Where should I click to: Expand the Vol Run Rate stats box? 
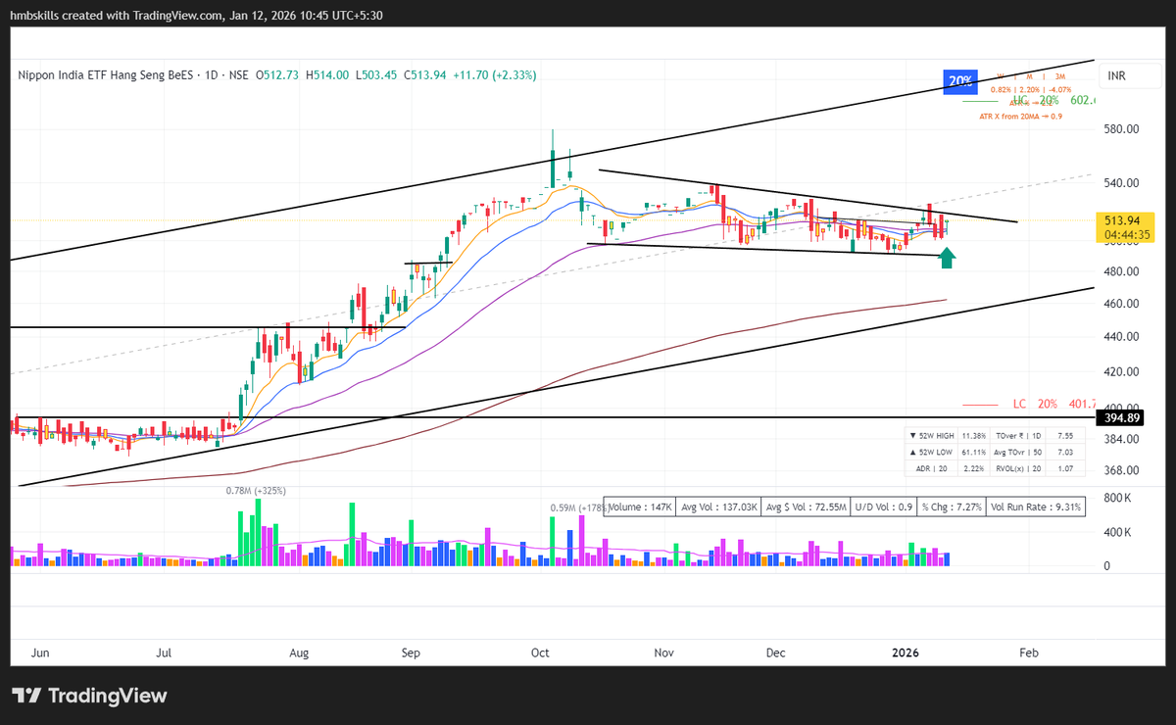pyautogui.click(x=1036, y=507)
